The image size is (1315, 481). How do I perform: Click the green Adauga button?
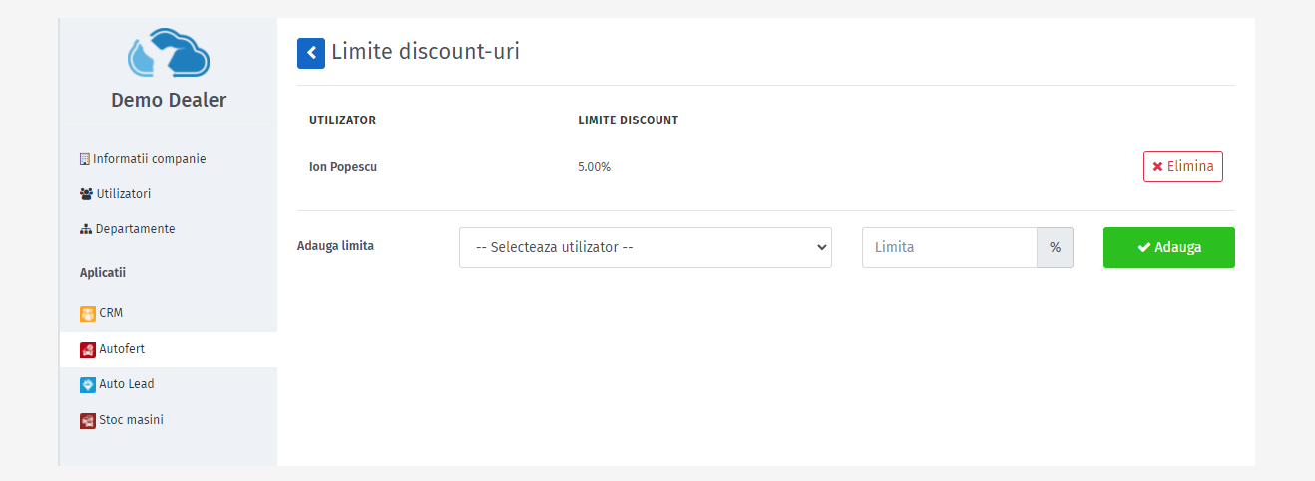(1169, 247)
